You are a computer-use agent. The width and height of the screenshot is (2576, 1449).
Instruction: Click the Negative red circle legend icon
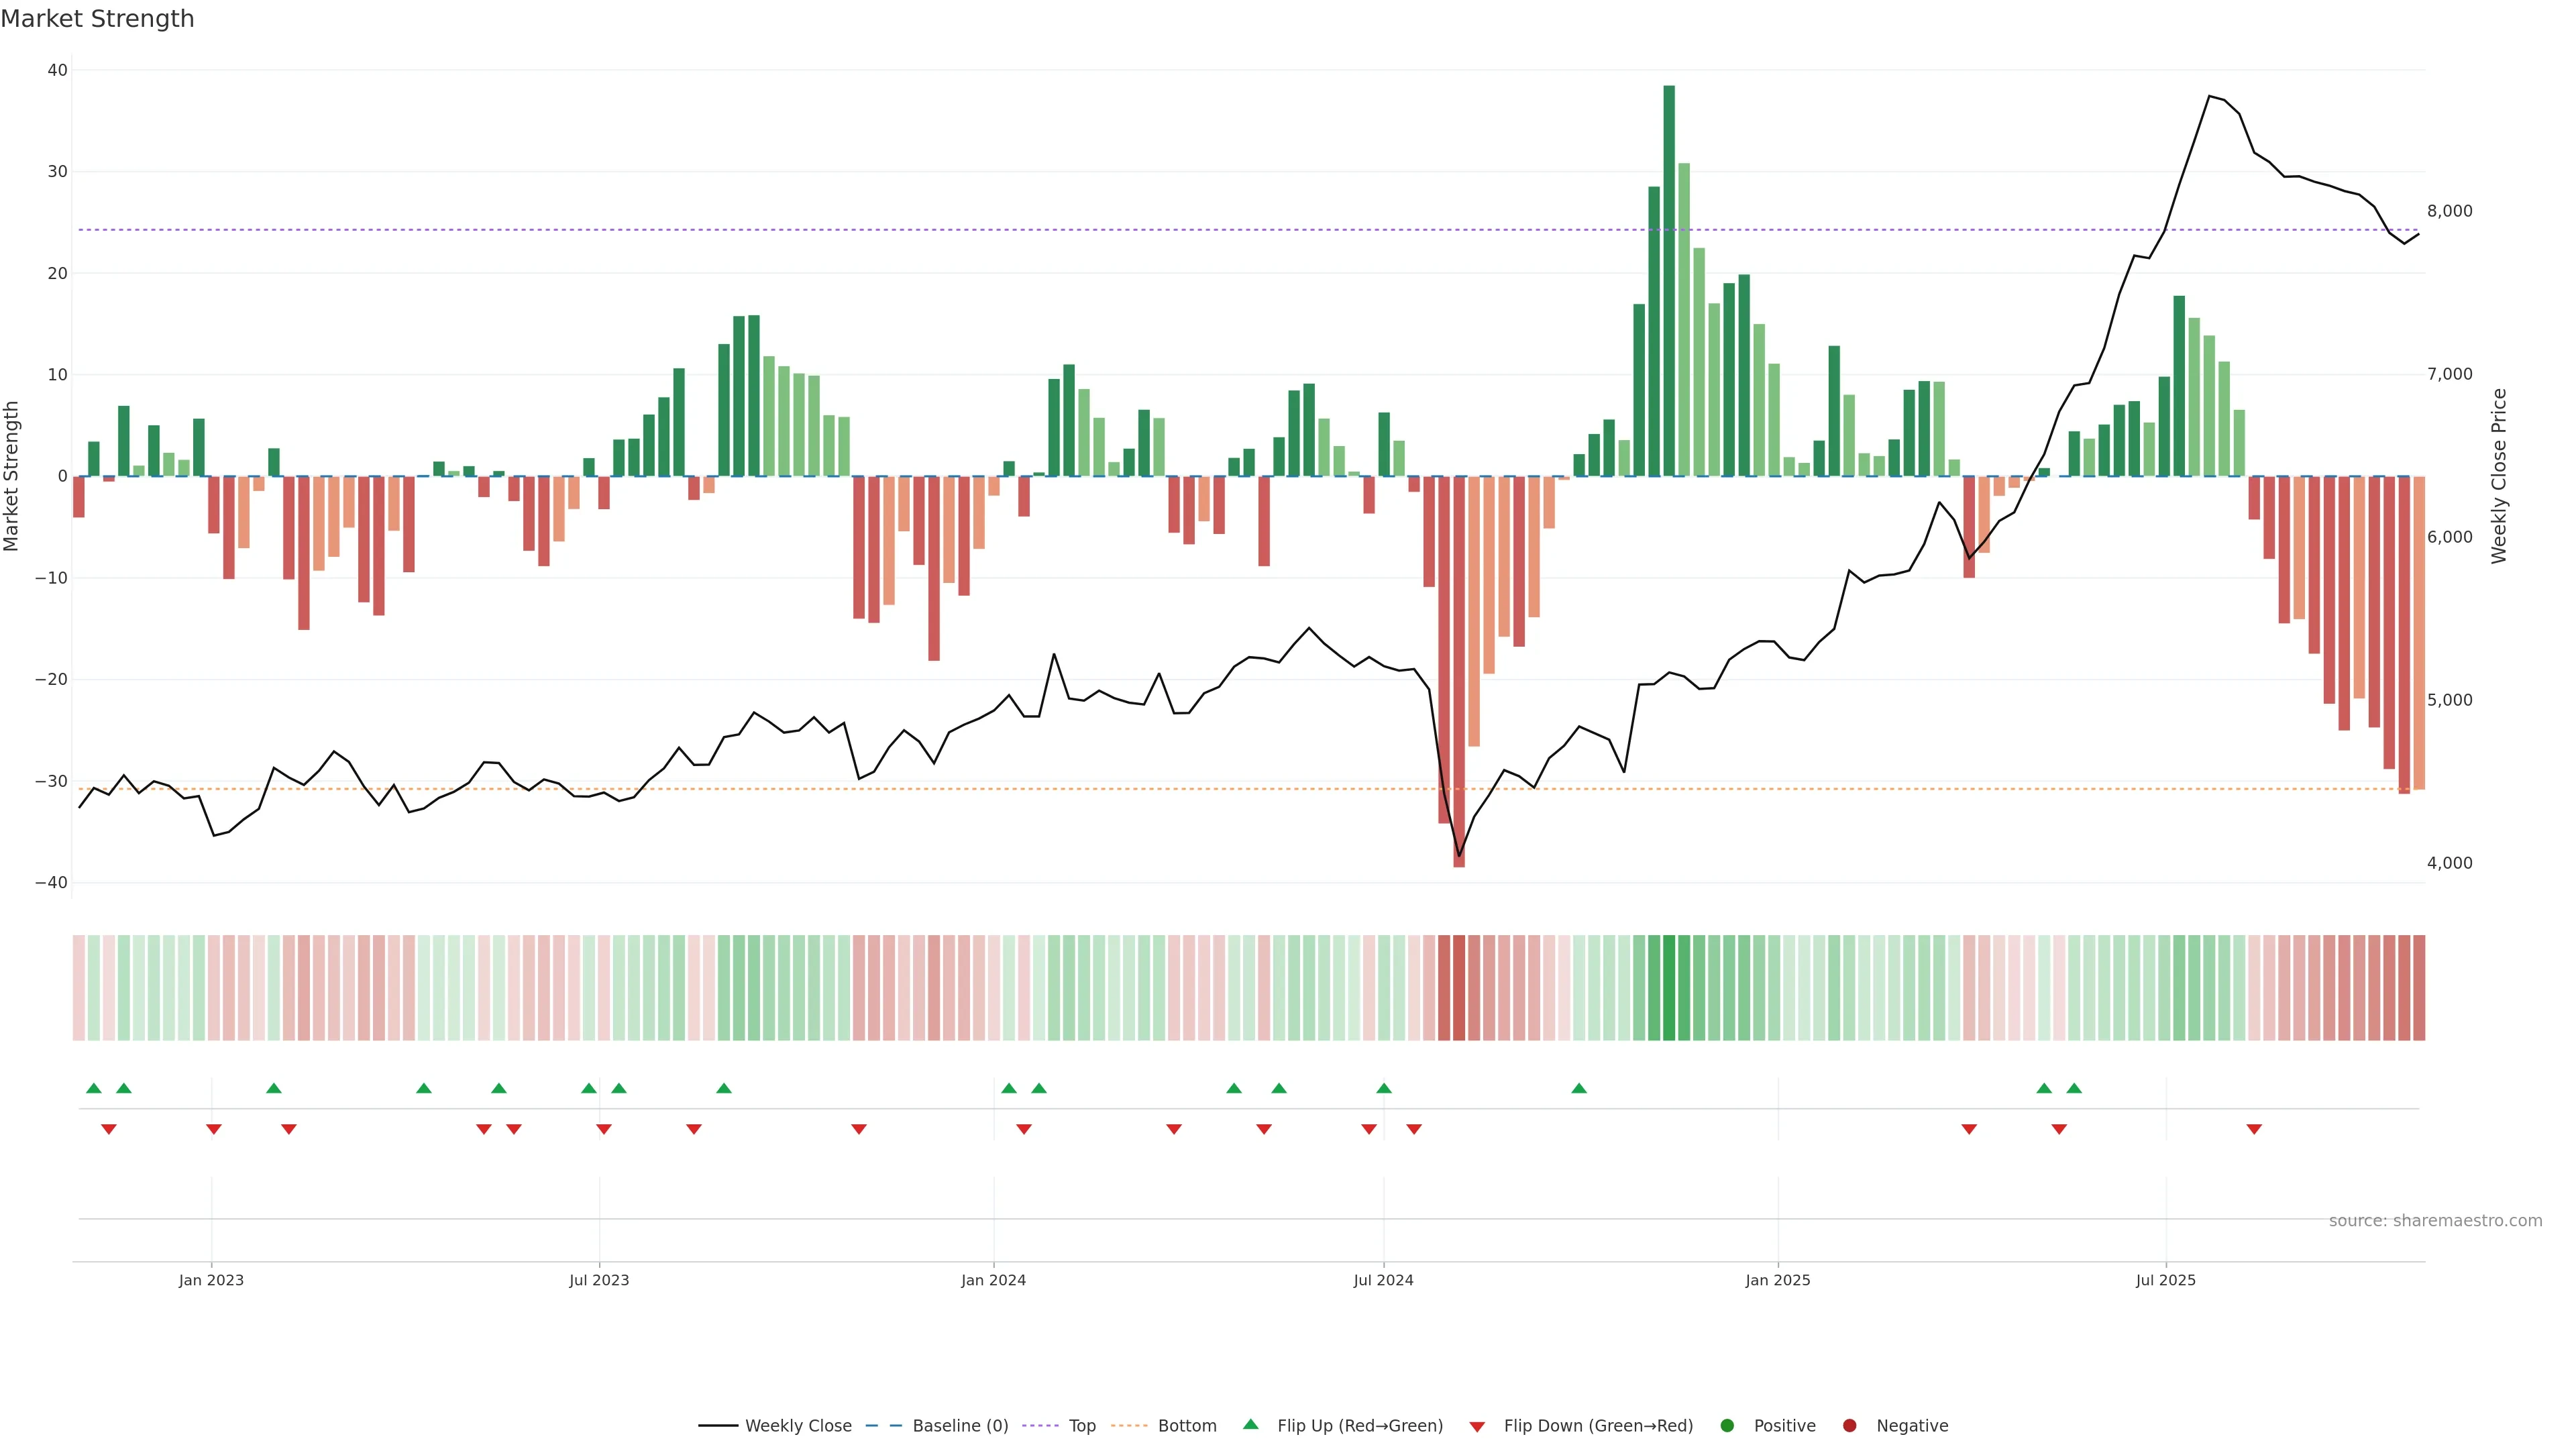[1849, 1425]
